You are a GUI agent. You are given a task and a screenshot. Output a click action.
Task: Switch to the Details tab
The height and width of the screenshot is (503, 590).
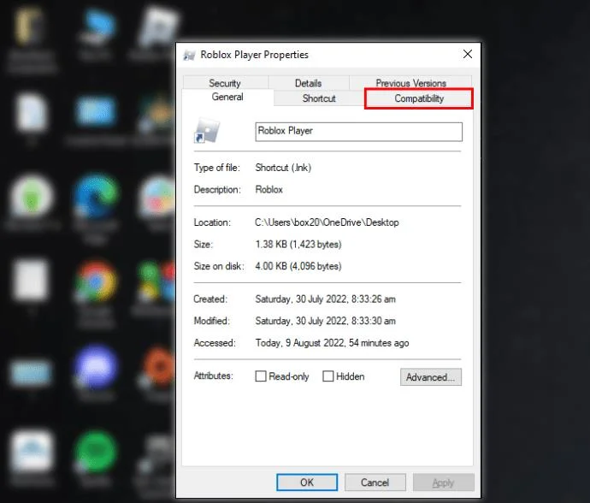[x=308, y=83]
